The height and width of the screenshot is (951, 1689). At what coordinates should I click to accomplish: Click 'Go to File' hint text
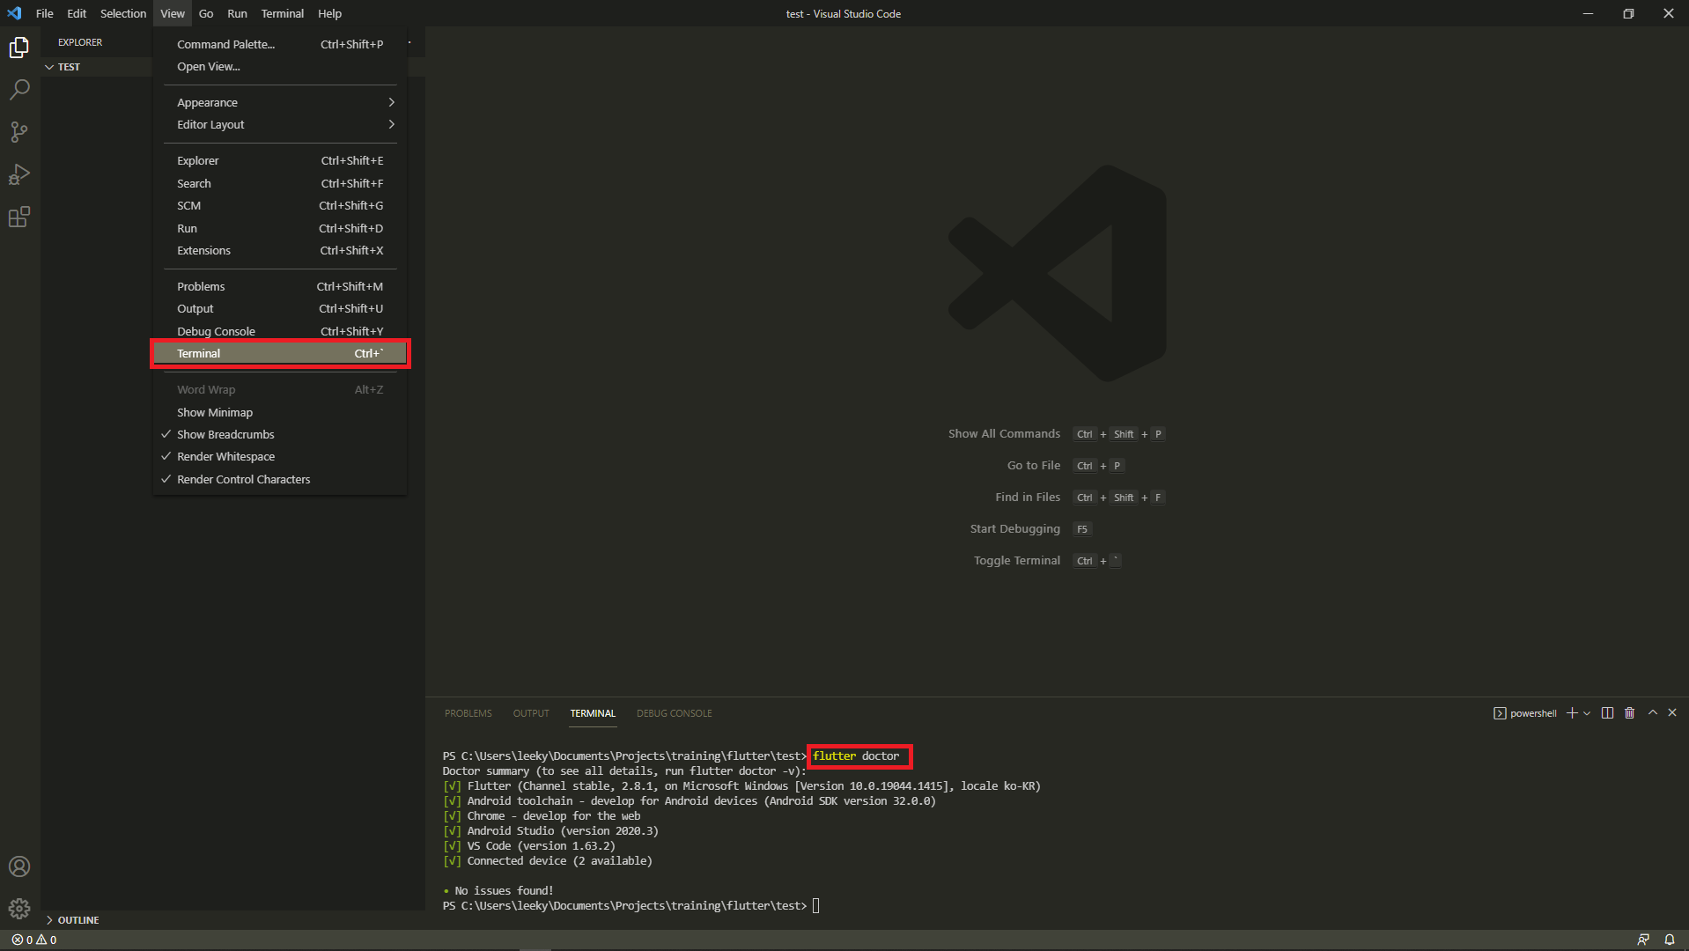(1034, 466)
